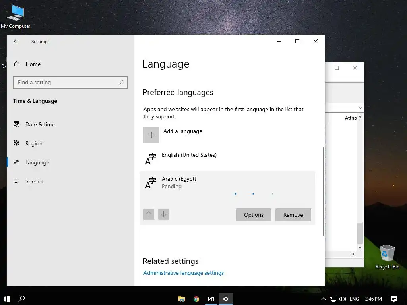The image size is (407, 305).
Task: Click the Date & time calendar icon
Action: pos(16,124)
